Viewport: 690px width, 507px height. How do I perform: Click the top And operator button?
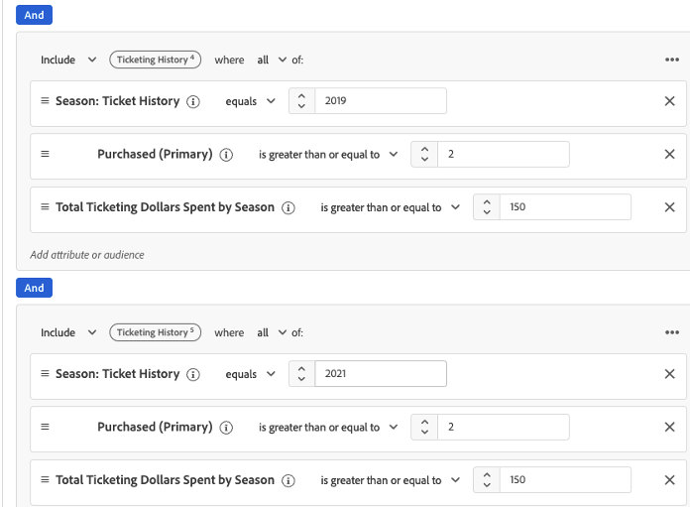[35, 16]
